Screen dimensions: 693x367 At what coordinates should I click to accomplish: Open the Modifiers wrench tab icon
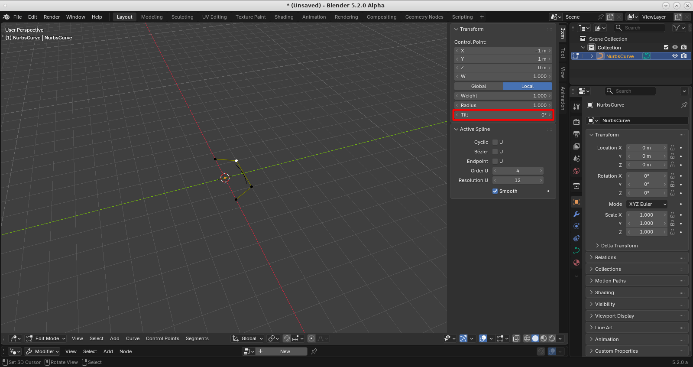[x=576, y=214]
